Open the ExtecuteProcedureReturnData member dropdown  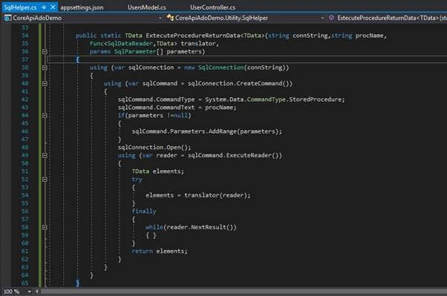tap(392, 18)
